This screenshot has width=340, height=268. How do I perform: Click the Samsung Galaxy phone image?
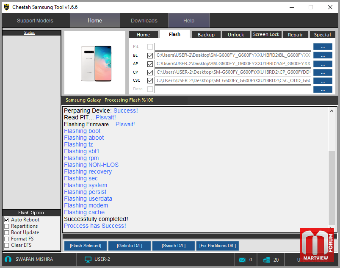[96, 64]
